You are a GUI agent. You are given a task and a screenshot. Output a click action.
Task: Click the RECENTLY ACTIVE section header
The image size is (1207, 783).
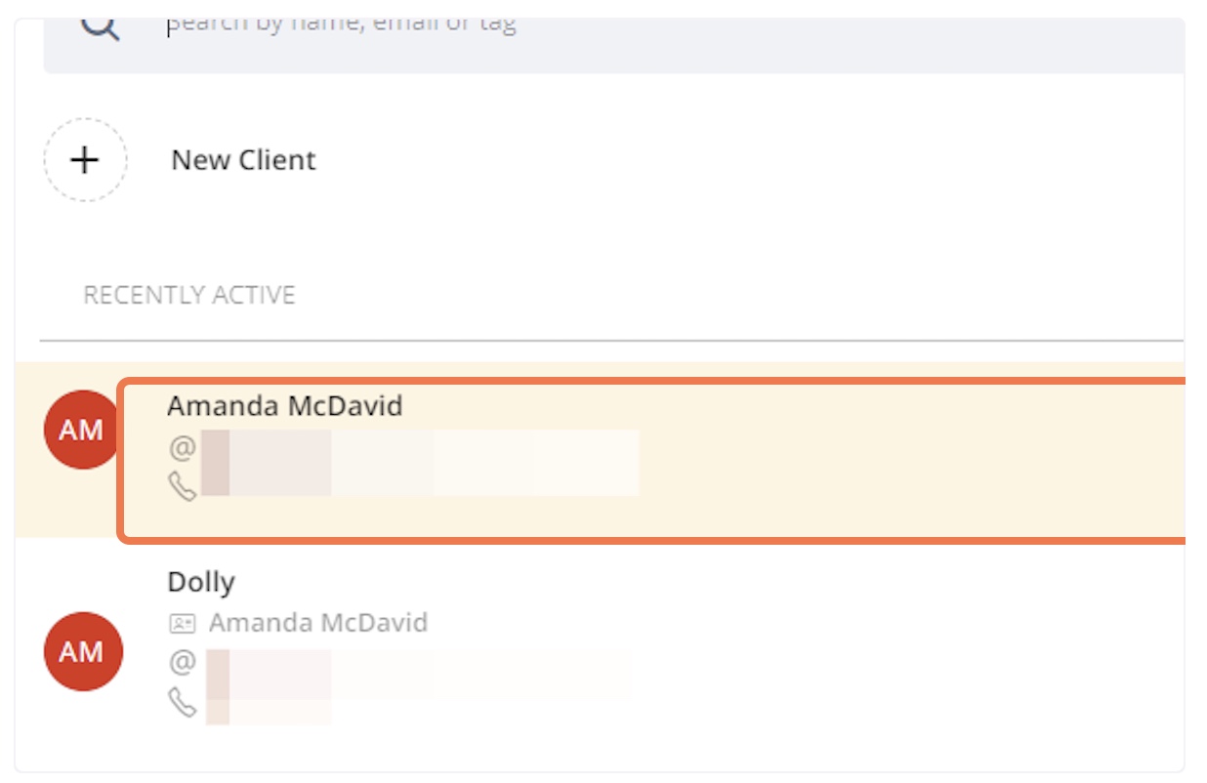click(189, 295)
